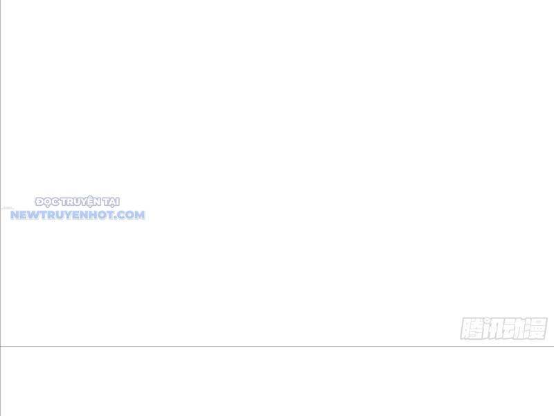Click the 漫 character in the logo
This screenshot has width=554, height=416.
point(536,328)
